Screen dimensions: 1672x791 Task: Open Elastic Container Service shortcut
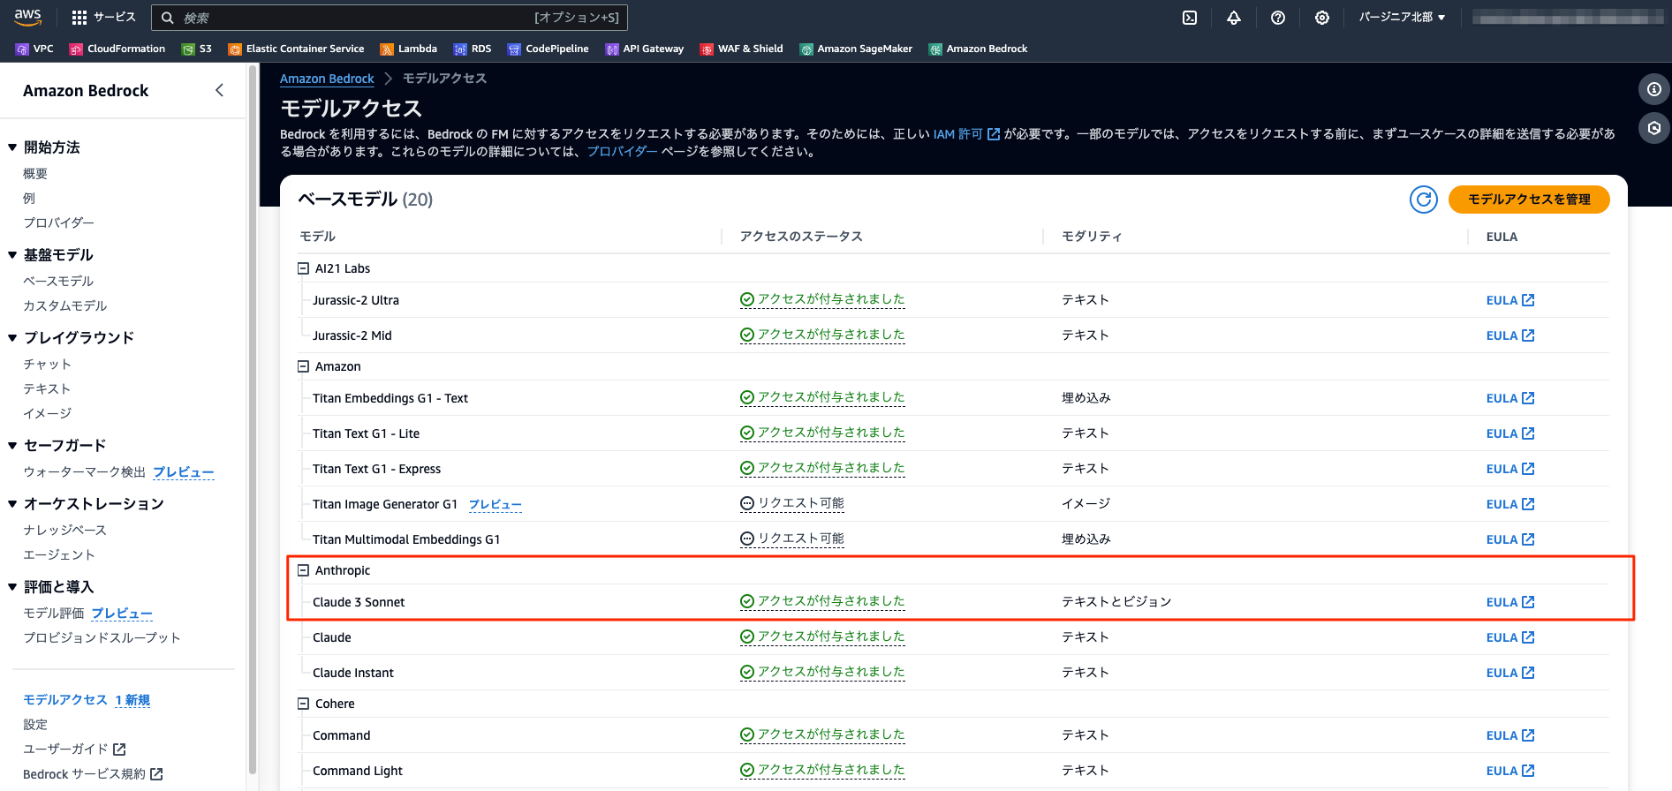296,49
